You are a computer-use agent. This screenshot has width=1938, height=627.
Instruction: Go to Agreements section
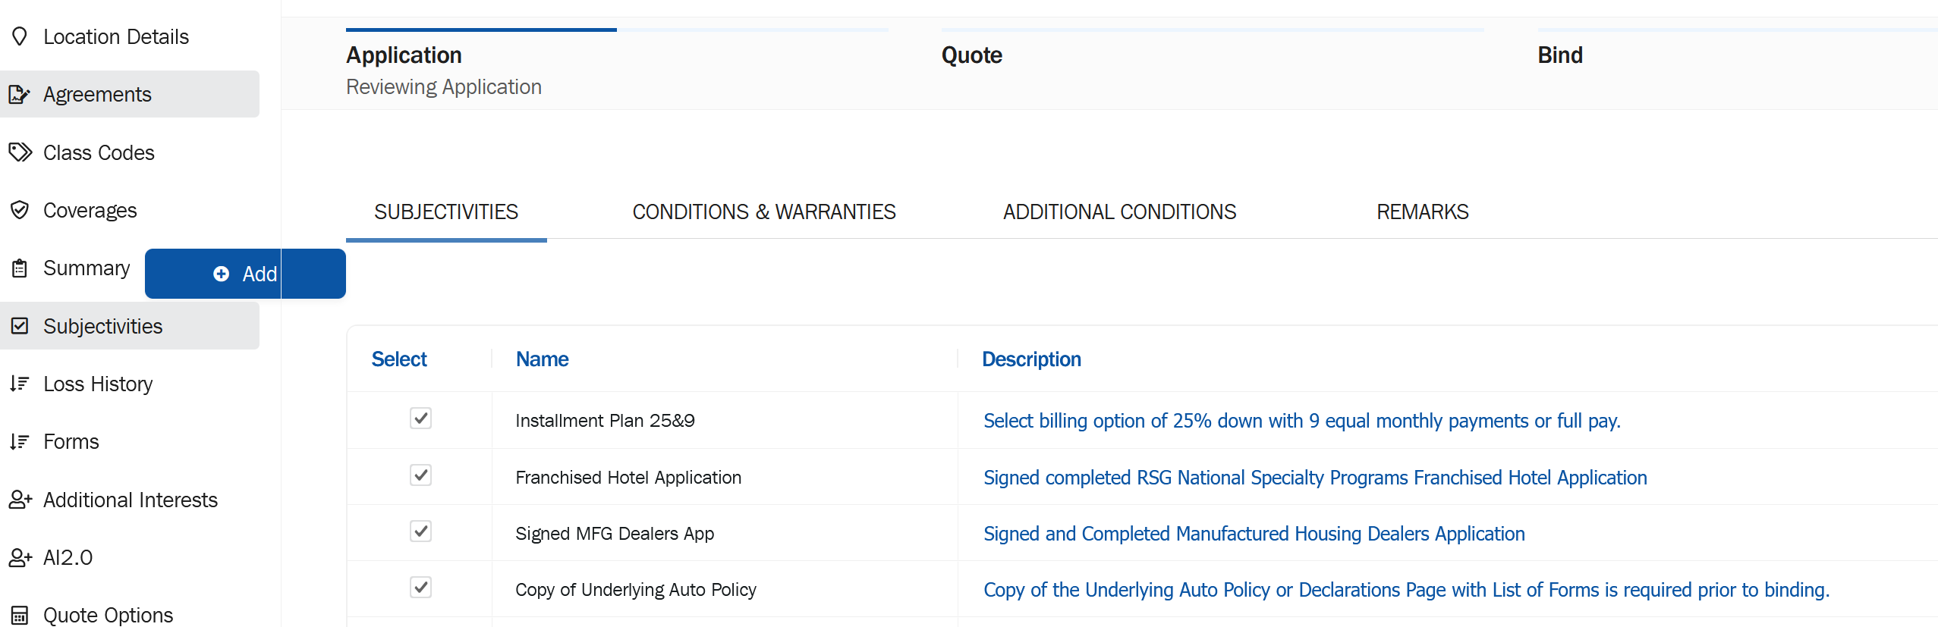click(x=130, y=95)
